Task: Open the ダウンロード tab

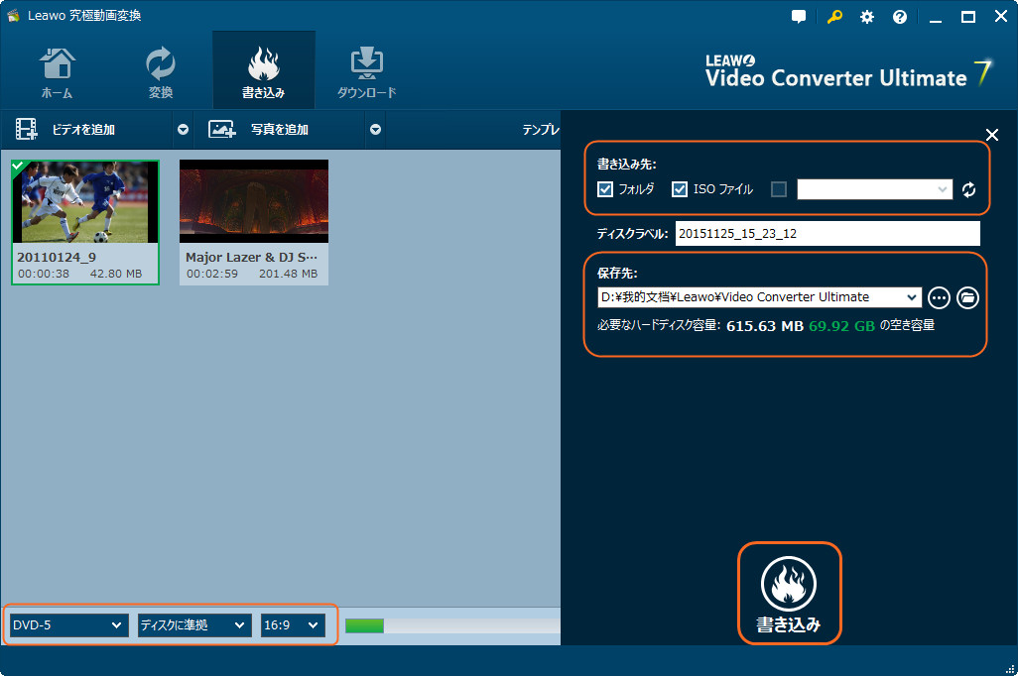Action: (x=367, y=73)
